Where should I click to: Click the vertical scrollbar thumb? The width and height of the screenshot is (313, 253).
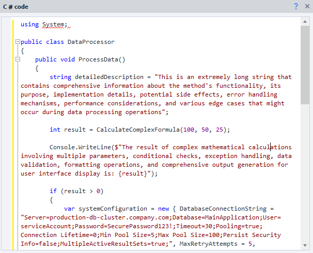pyautogui.click(x=305, y=65)
